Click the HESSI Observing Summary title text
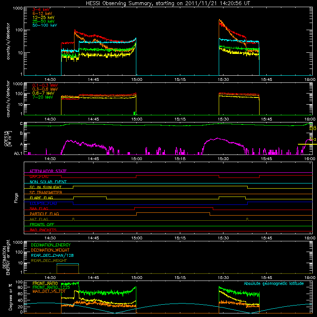This screenshot has width=317, height=317. pos(168,4)
